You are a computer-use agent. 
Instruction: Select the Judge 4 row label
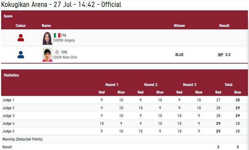click(8, 123)
